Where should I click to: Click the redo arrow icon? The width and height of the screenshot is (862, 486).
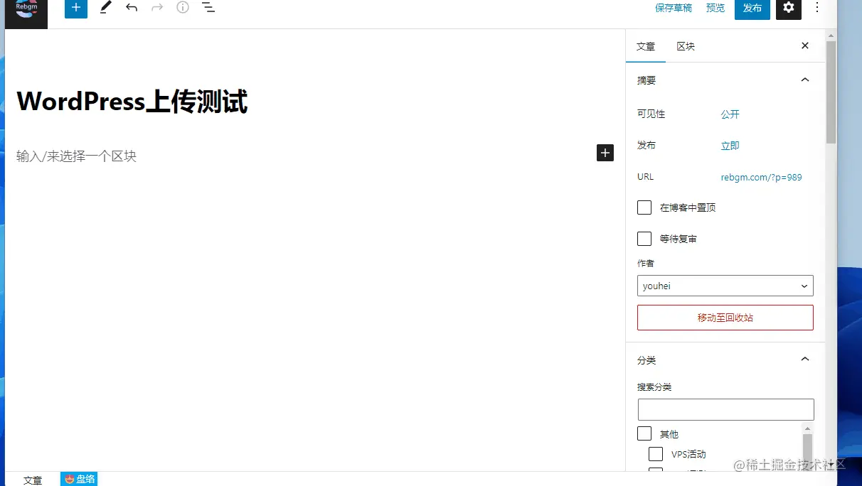coord(157,9)
